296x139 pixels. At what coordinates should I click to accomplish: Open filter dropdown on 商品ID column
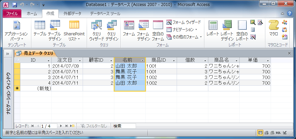pyautogui.click(x=174, y=61)
